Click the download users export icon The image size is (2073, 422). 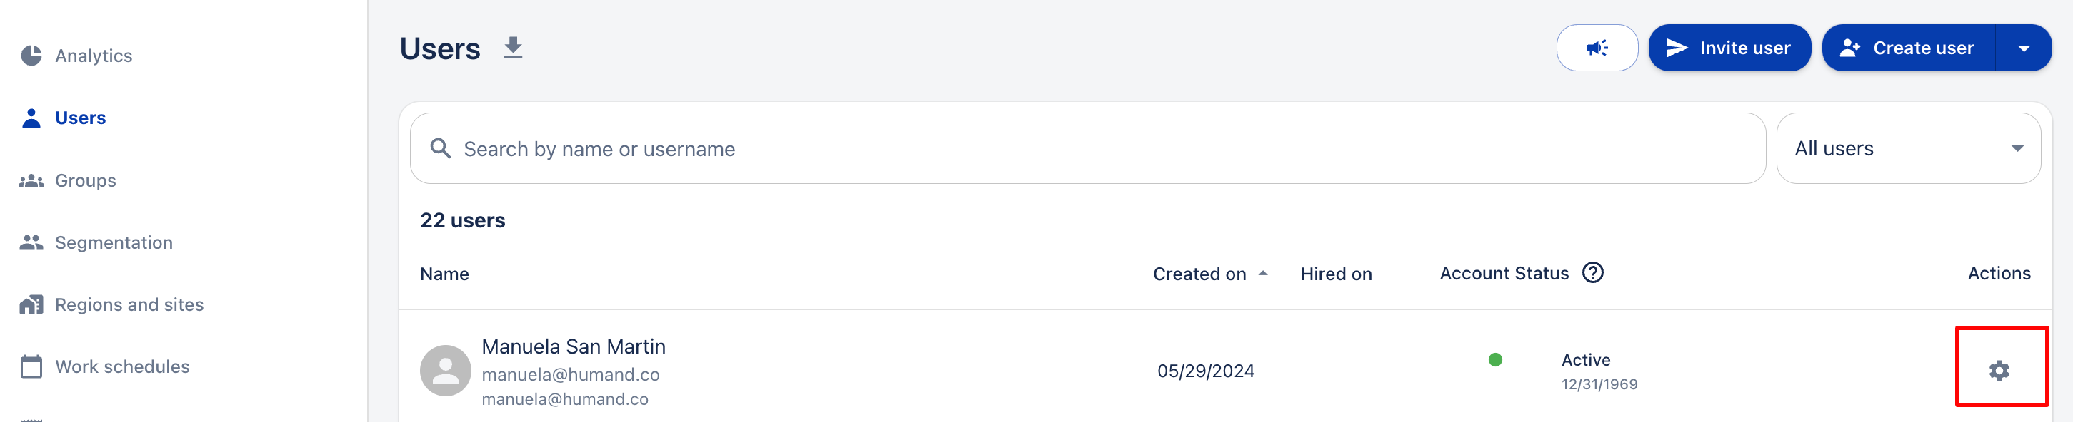513,48
